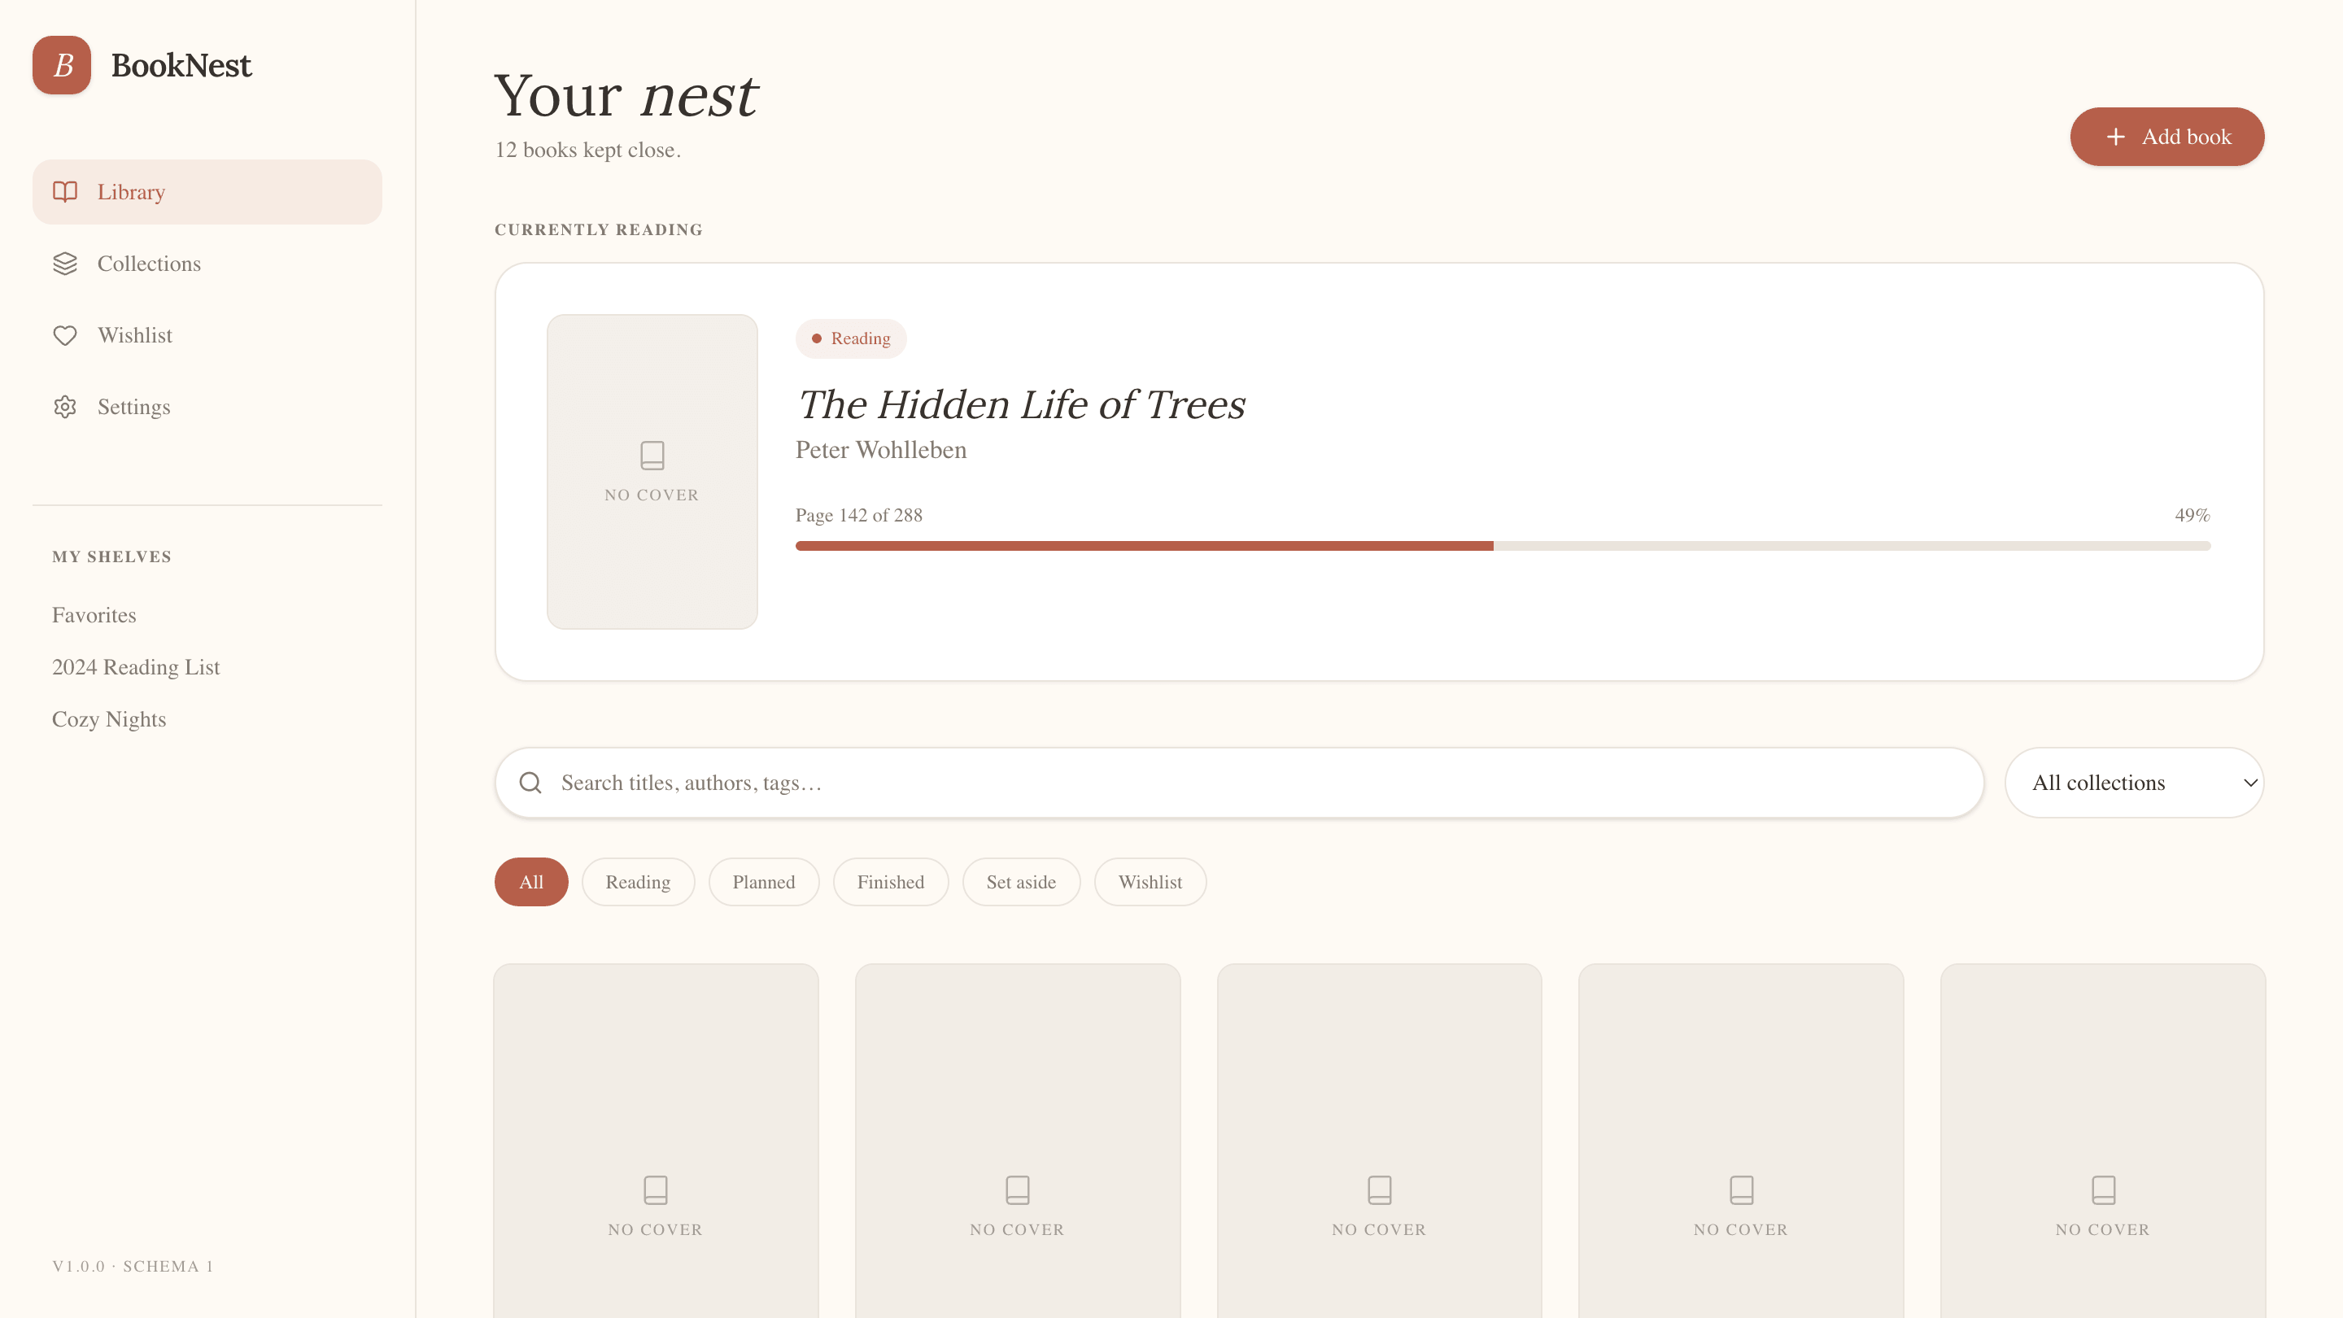Focus the search titles, authors, tags field
This screenshot has width=2343, height=1318.
tap(1239, 783)
